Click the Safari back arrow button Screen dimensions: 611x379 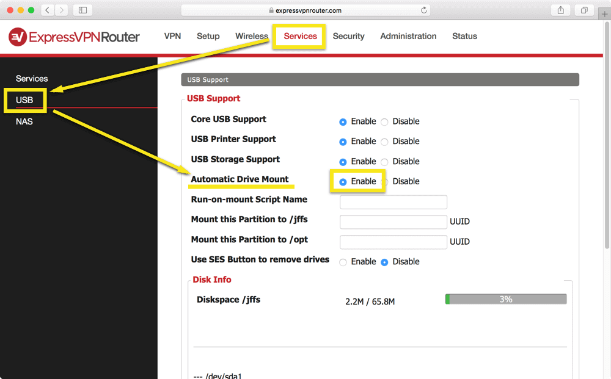(48, 10)
